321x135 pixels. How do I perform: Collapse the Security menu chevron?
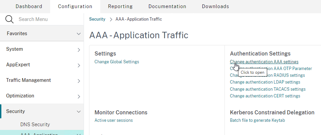[x=79, y=111]
